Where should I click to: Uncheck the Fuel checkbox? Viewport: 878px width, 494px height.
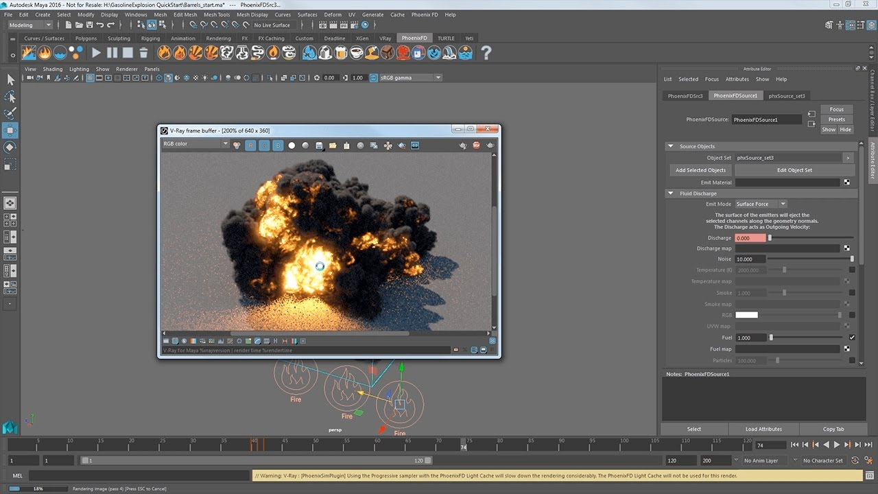coord(852,338)
